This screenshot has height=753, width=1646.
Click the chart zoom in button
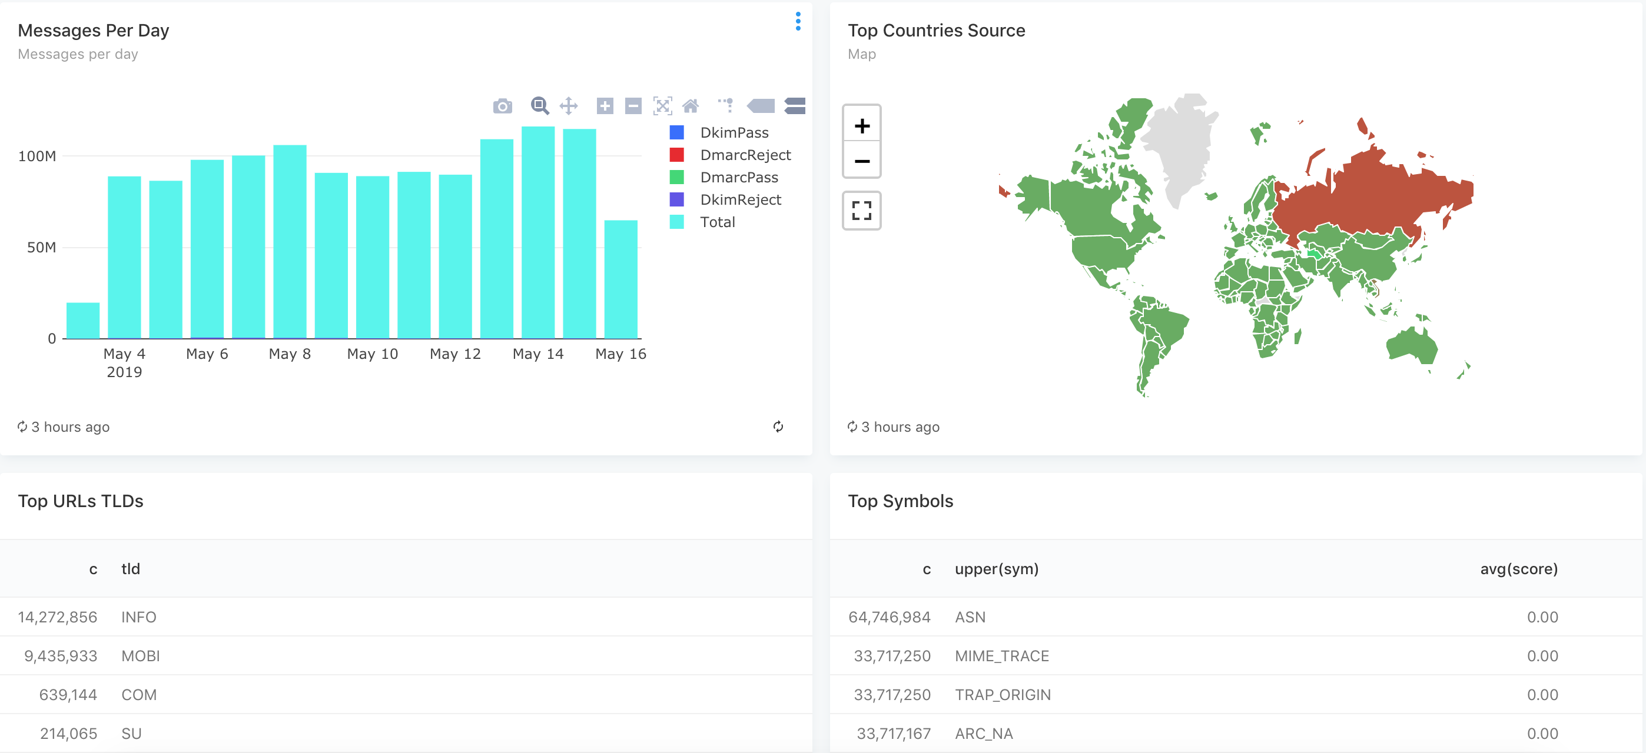pyautogui.click(x=605, y=106)
